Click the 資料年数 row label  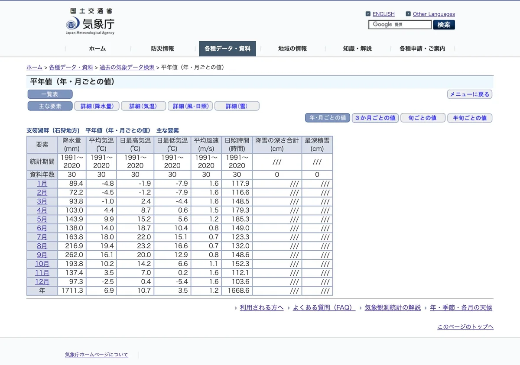[42, 174]
